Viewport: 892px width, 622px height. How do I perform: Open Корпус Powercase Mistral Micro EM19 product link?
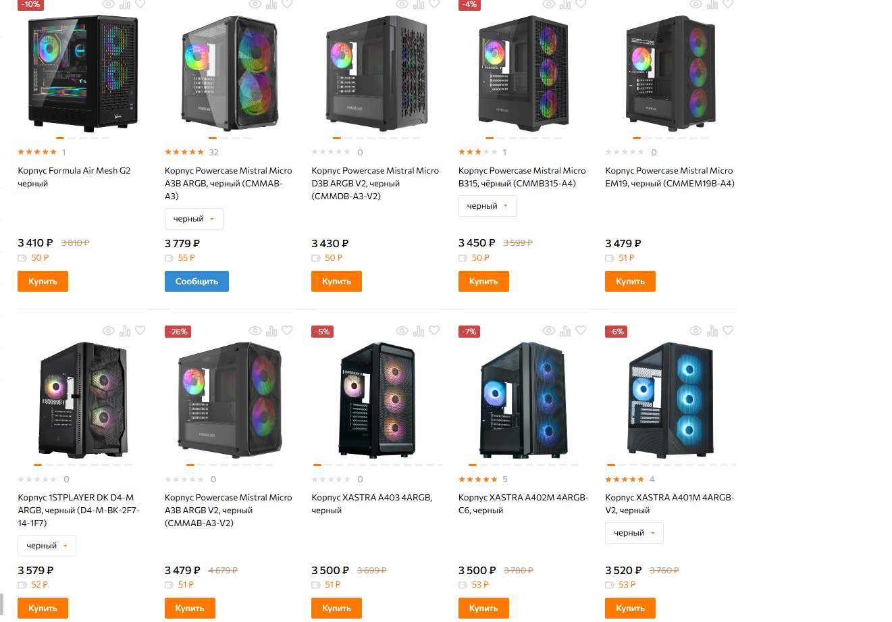click(669, 177)
